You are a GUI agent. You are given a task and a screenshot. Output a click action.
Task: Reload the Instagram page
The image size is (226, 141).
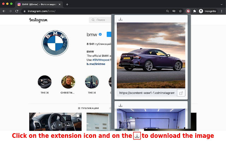(x=17, y=11)
